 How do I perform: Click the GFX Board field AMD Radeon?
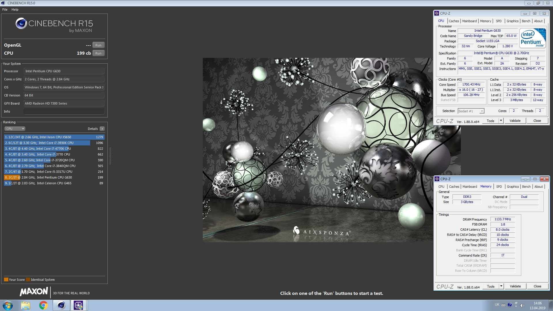[x=64, y=103]
